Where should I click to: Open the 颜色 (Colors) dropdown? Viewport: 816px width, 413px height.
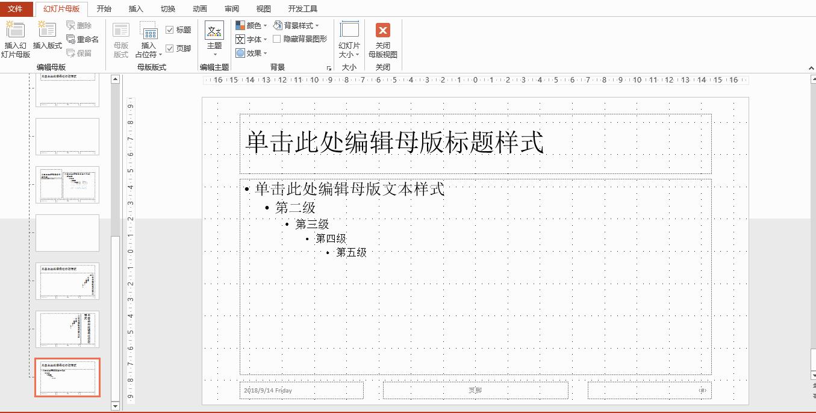(251, 25)
